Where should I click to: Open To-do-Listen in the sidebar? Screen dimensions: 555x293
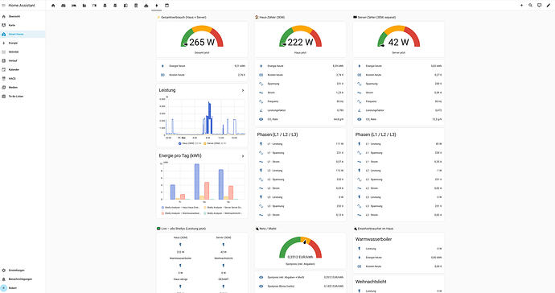(x=23, y=96)
